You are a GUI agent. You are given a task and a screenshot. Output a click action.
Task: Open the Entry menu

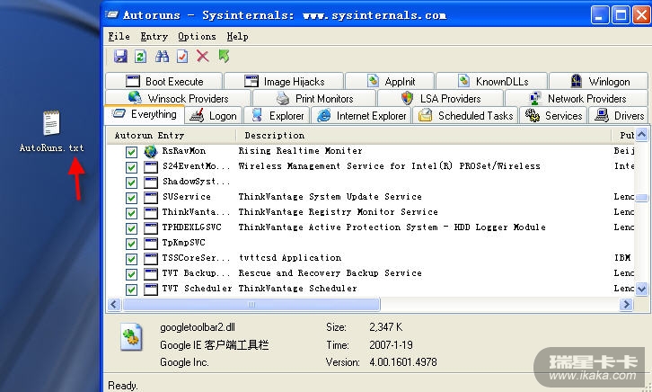(154, 37)
